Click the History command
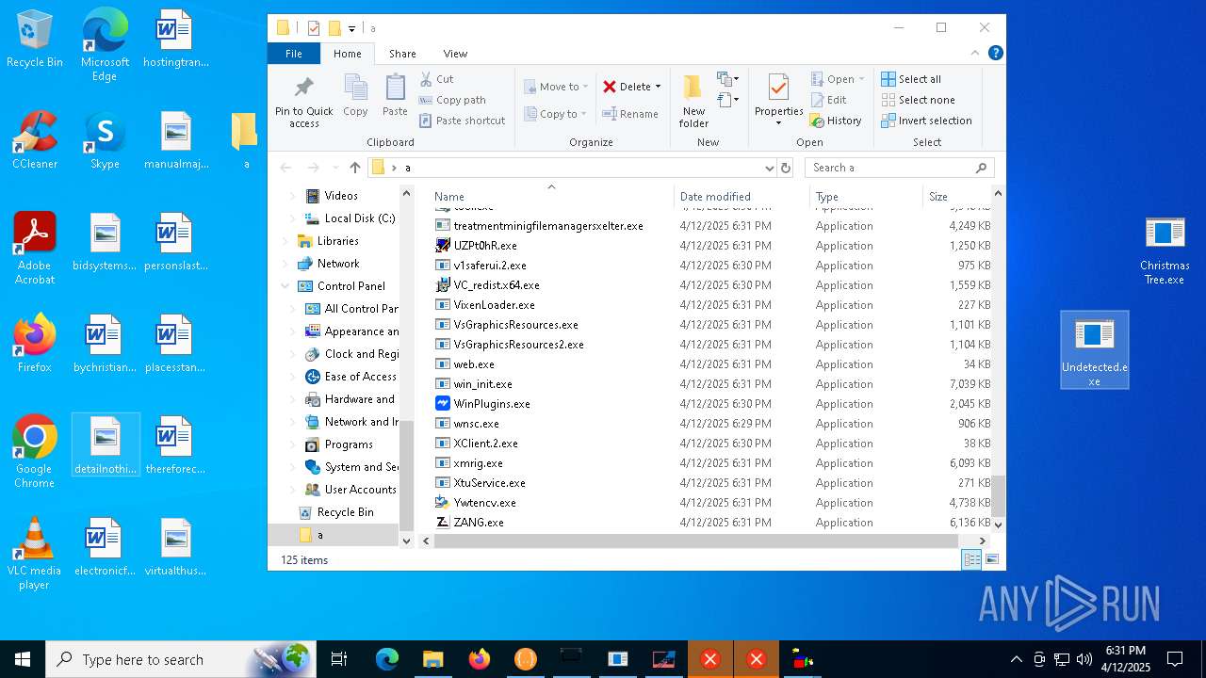 [x=836, y=121]
